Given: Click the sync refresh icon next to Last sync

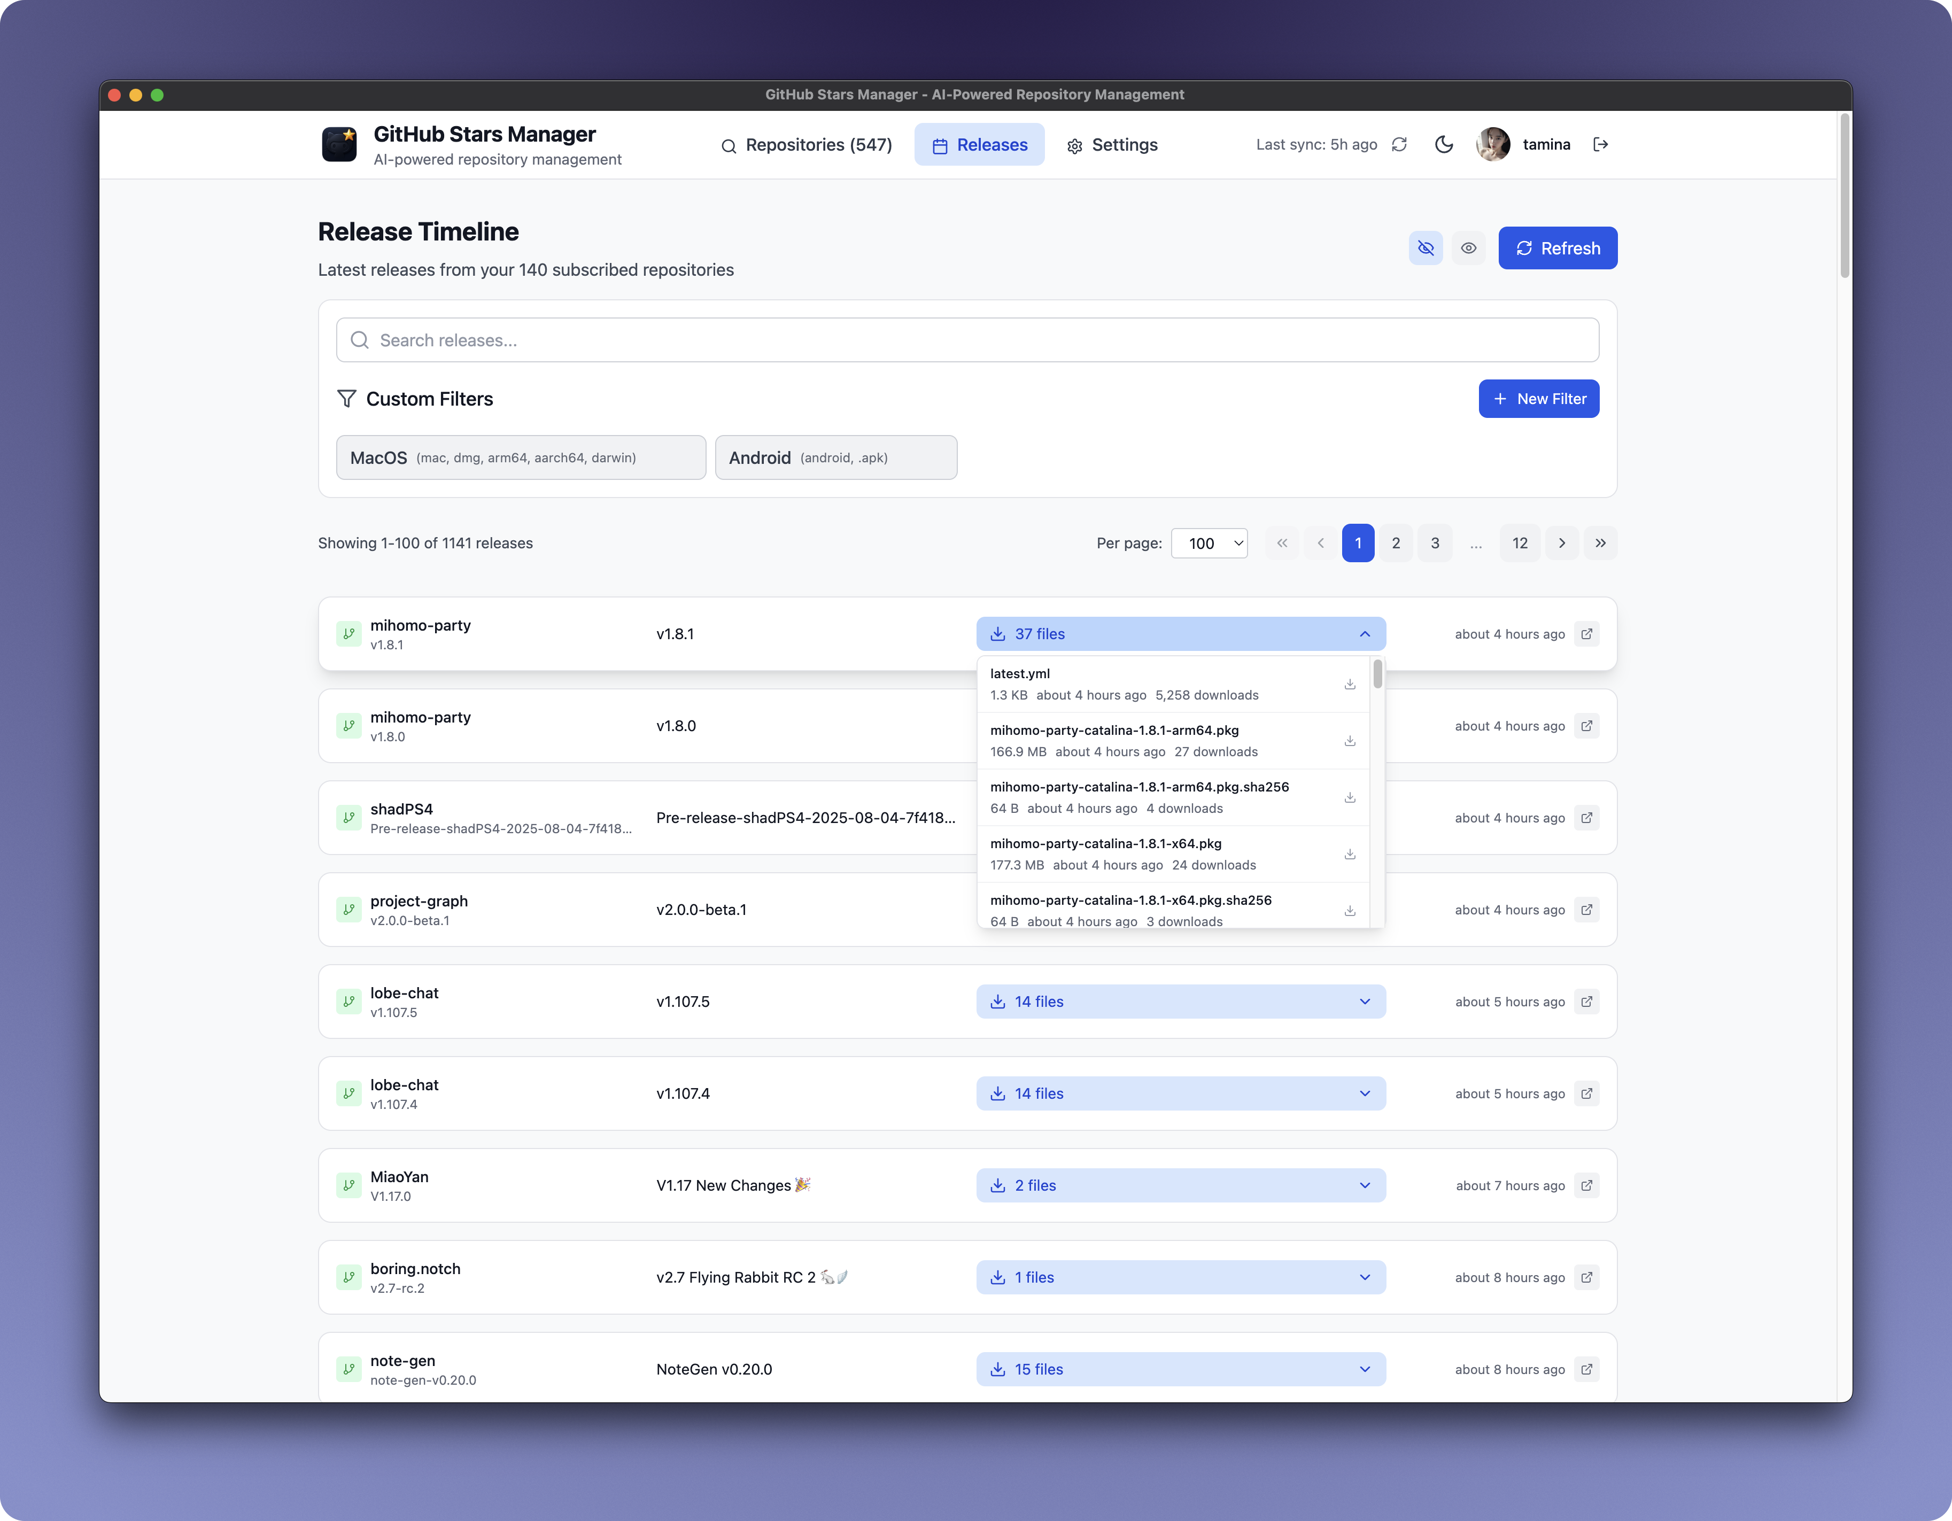Looking at the screenshot, I should click(1399, 145).
